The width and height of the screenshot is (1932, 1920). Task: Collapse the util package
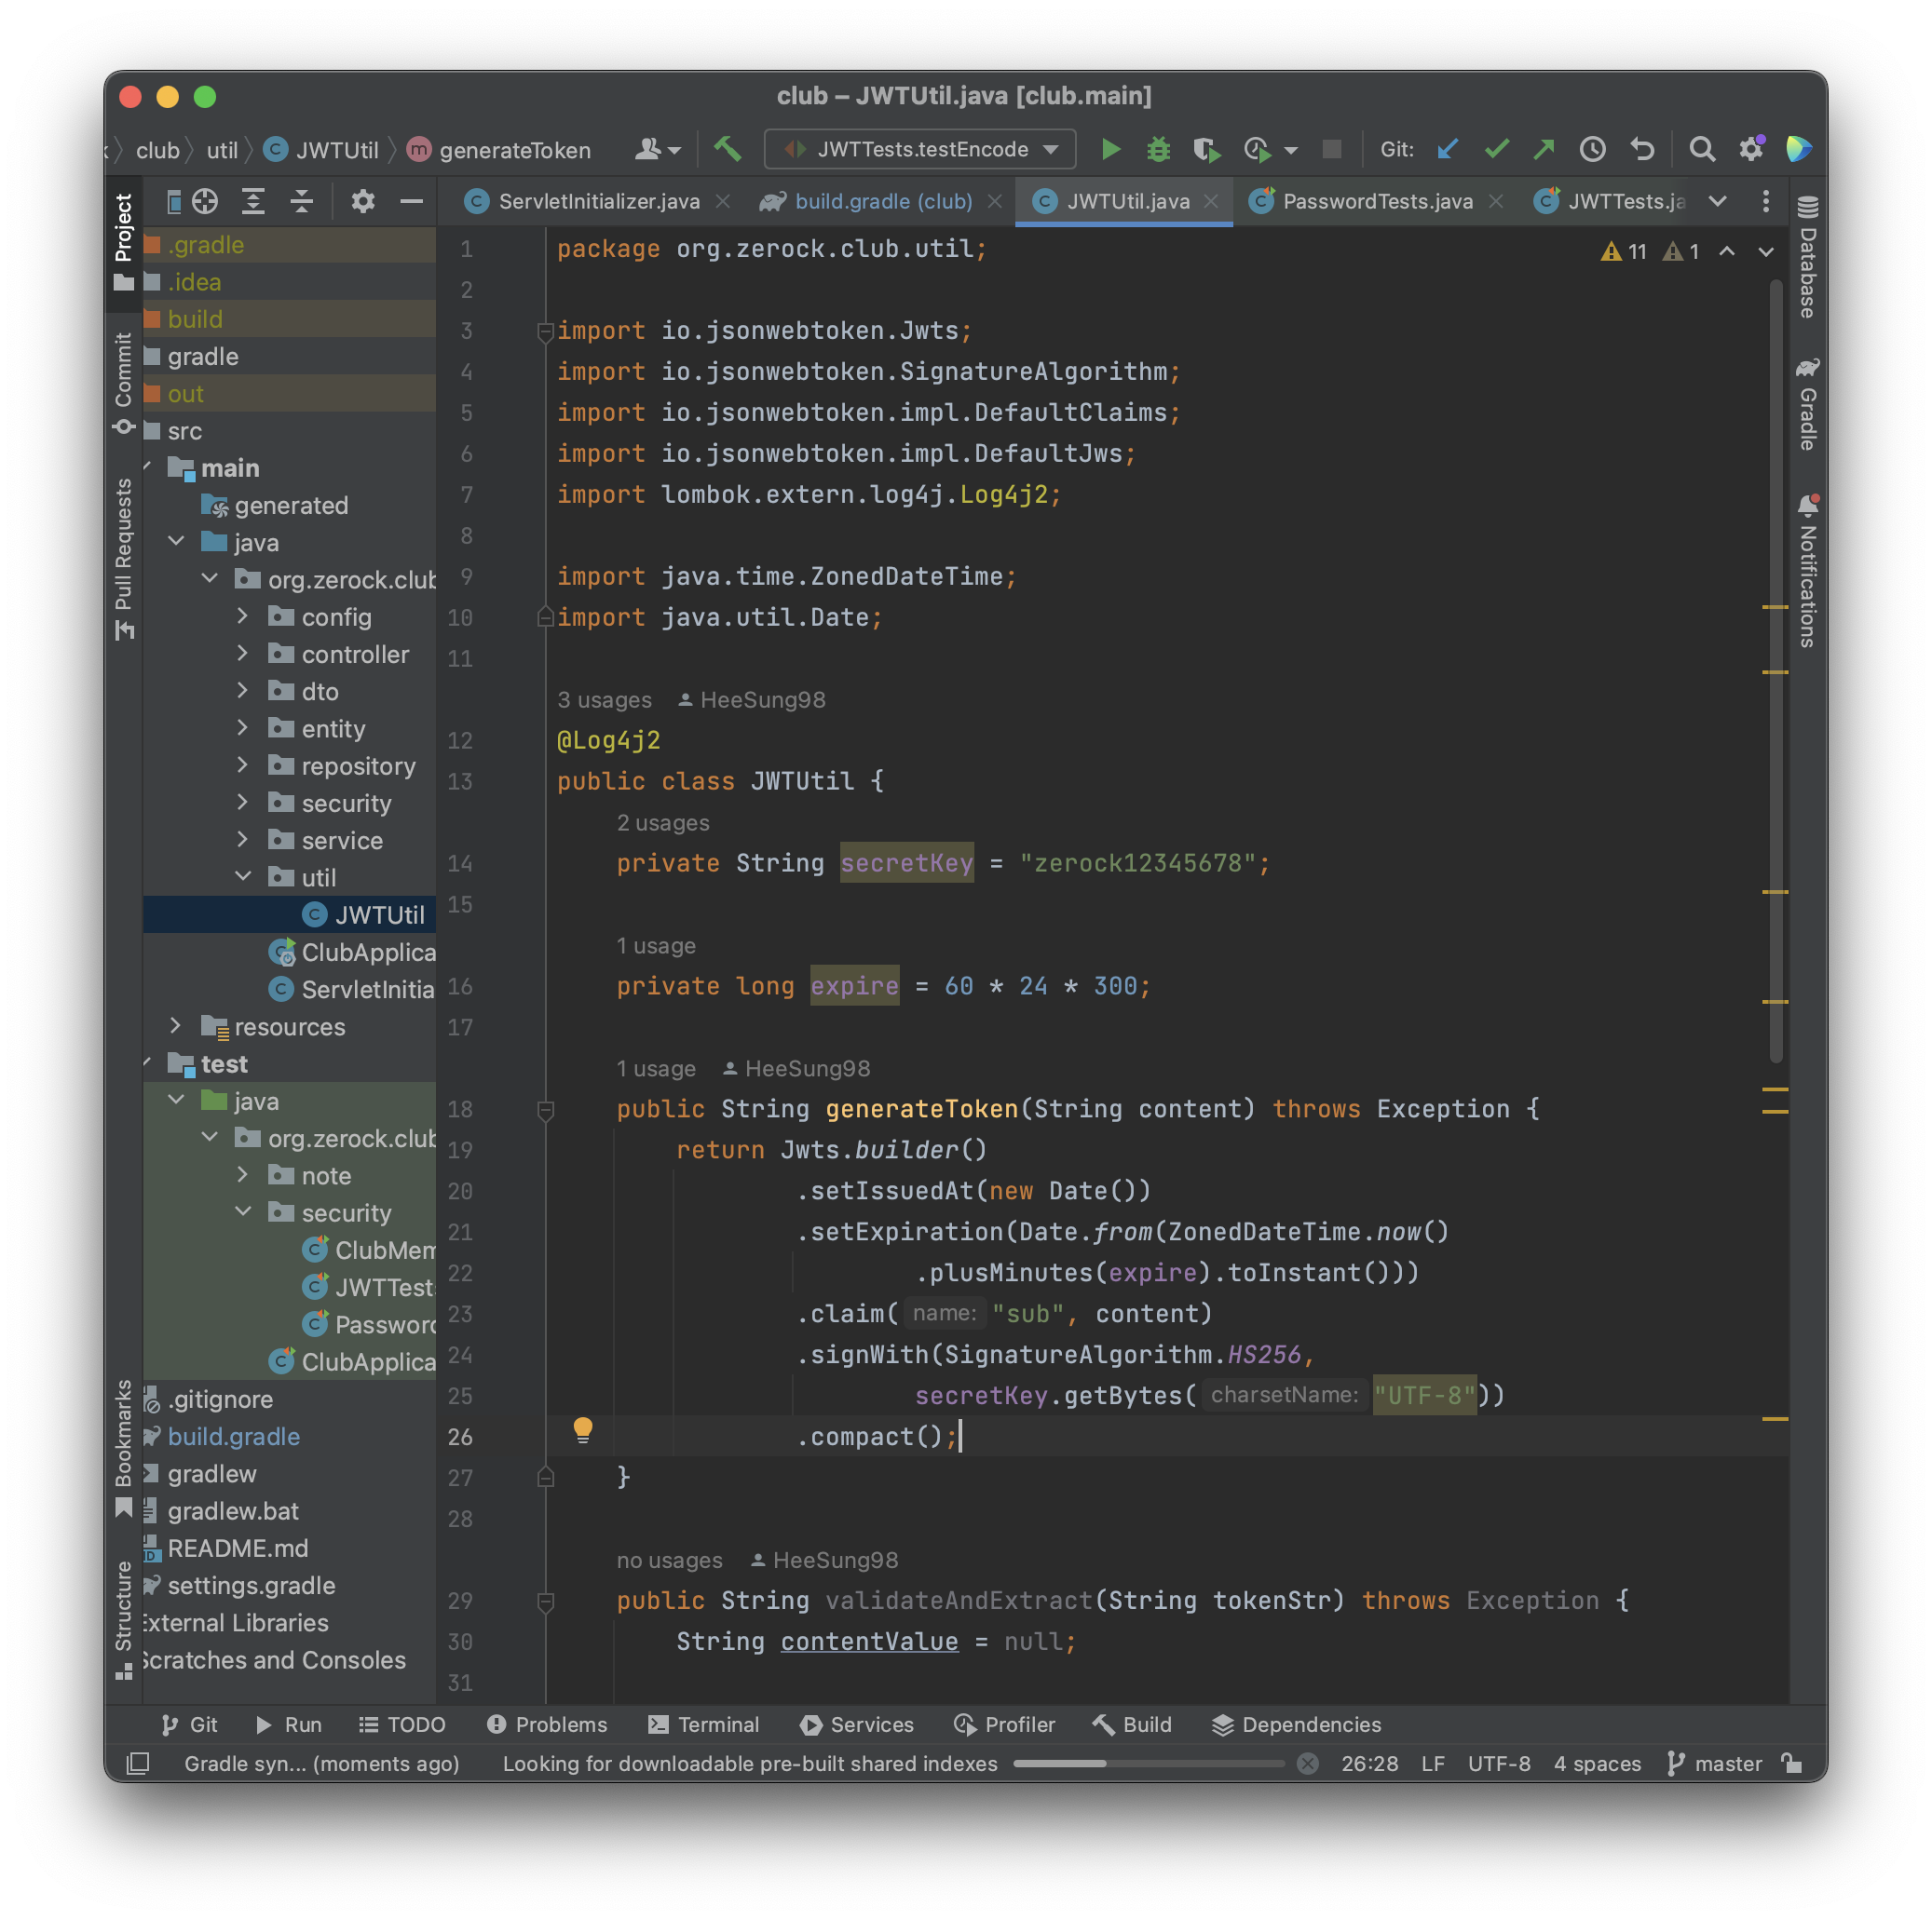click(x=242, y=876)
